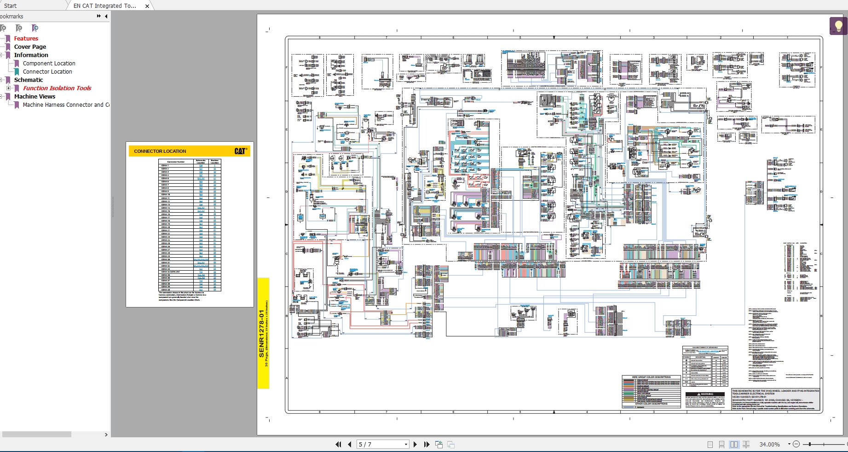
Task: Select the go-to-bookmark navigation icon
Action: (35, 28)
